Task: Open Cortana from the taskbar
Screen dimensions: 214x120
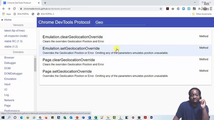Action: (15, 117)
